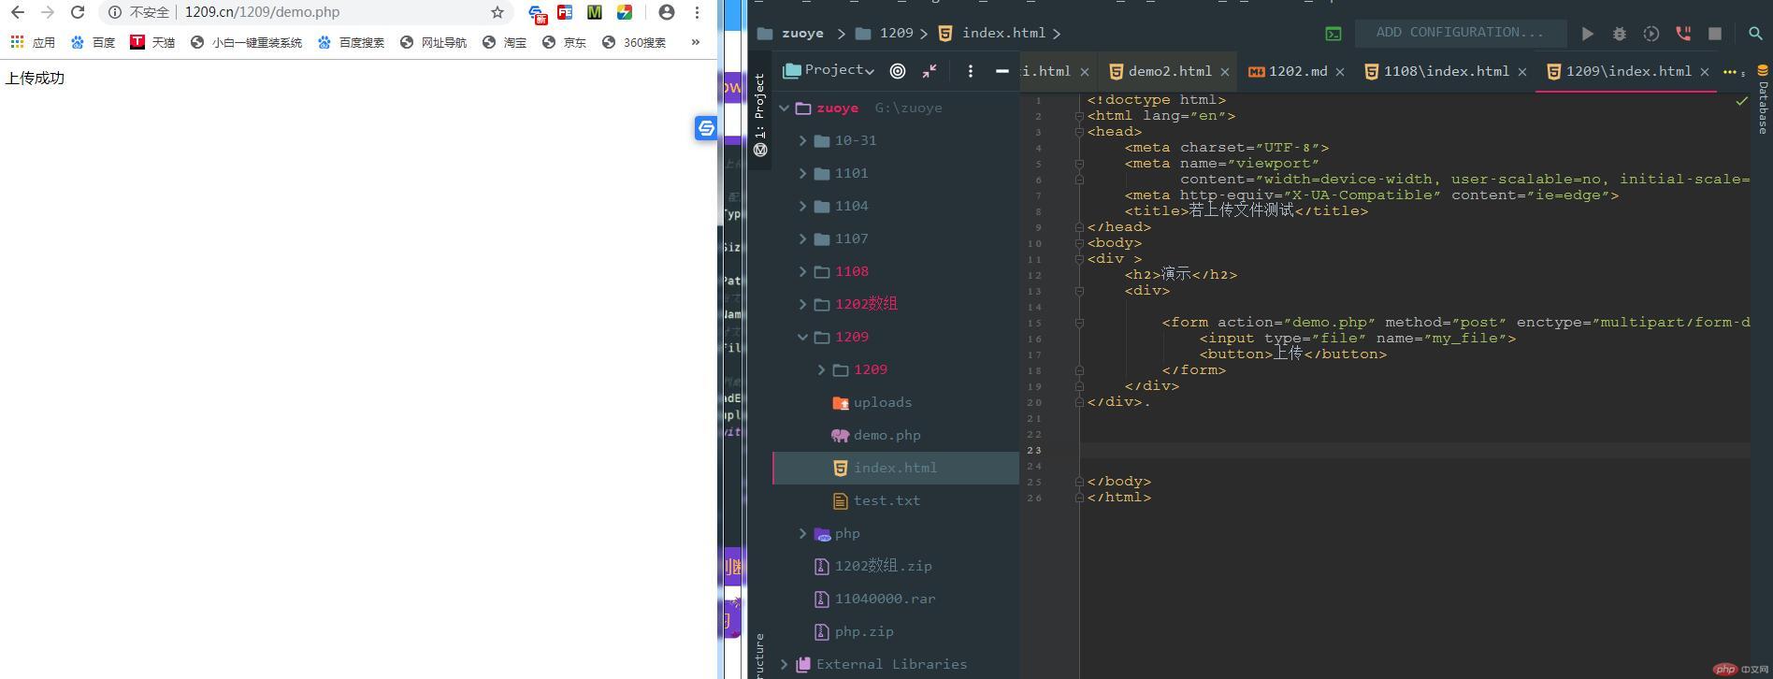Click the green inspection checkmark in editor

pyautogui.click(x=1741, y=100)
